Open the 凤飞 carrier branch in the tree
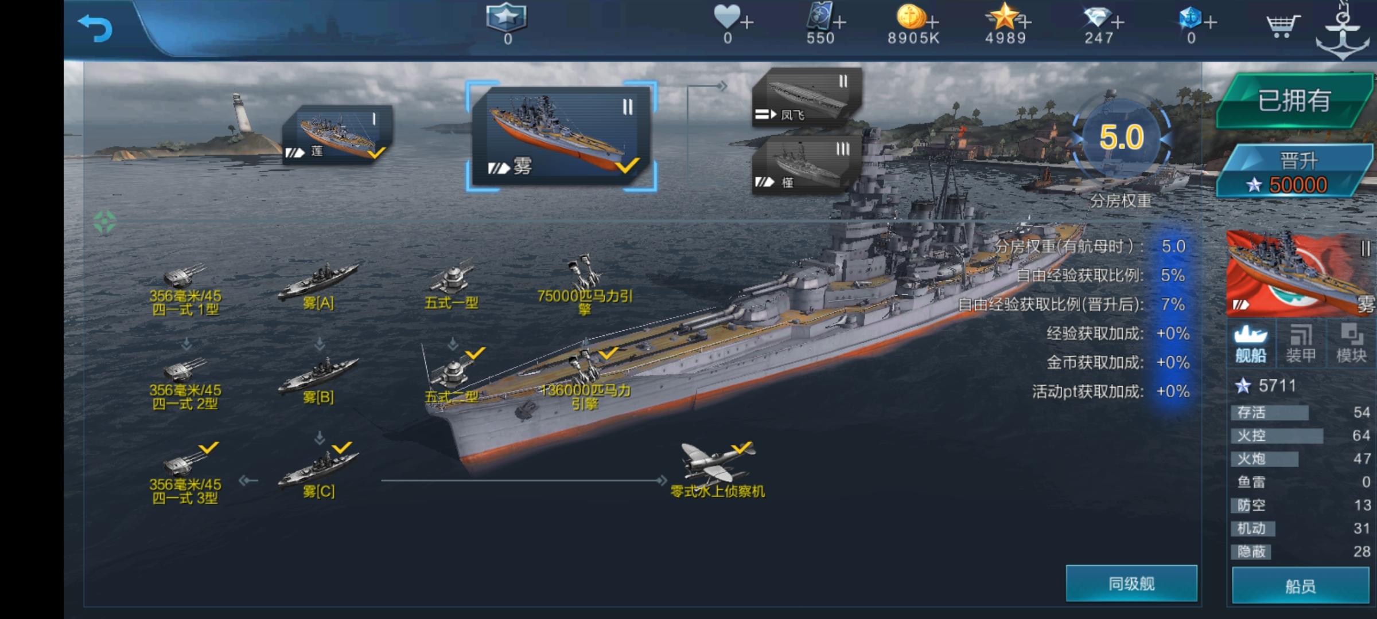Image resolution: width=1377 pixels, height=619 pixels. point(806,97)
